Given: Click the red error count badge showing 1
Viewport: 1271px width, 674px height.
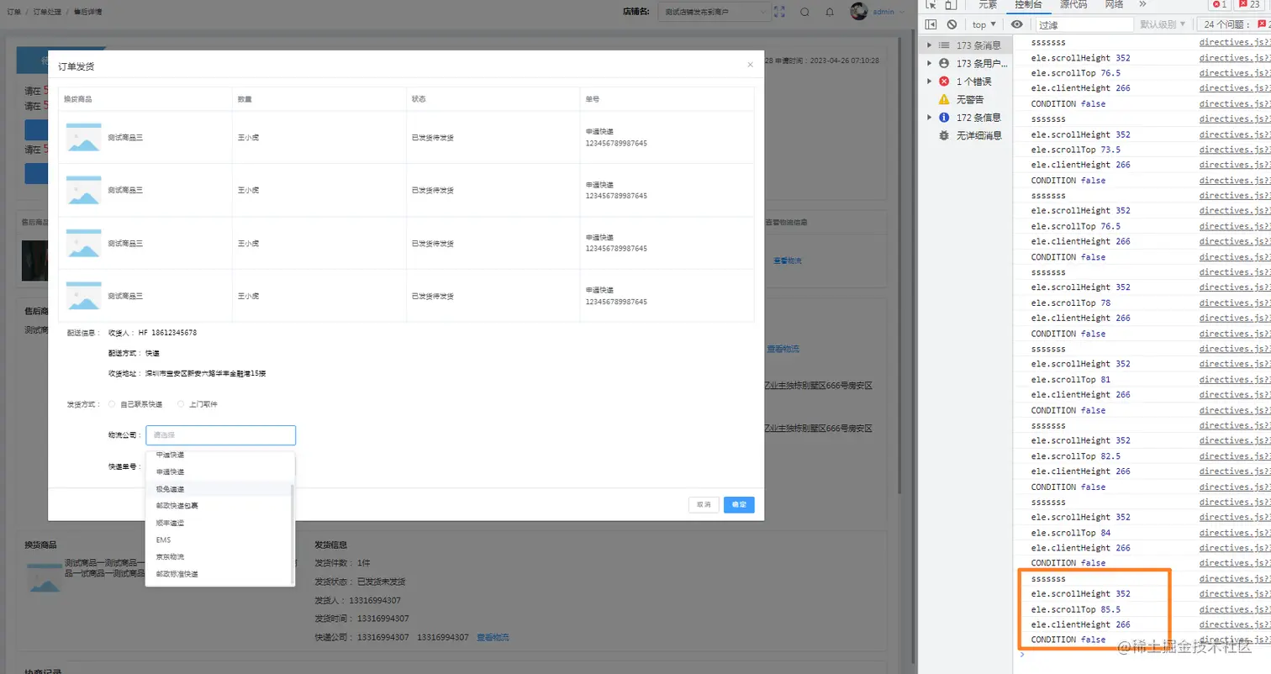Looking at the screenshot, I should click(x=1219, y=4).
